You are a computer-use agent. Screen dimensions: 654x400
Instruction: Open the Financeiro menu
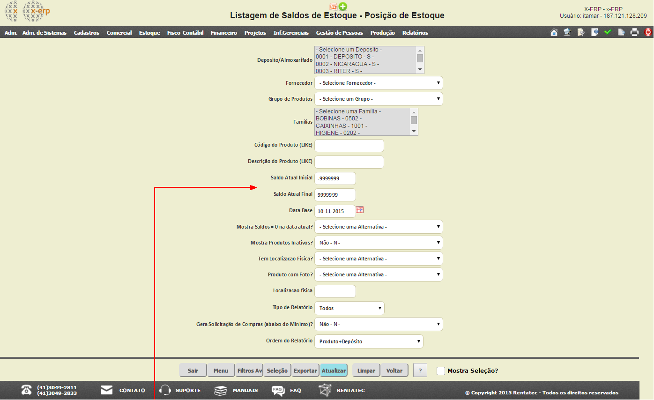[224, 33]
